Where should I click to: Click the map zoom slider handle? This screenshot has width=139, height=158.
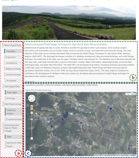pyautogui.click(x=32, y=119)
